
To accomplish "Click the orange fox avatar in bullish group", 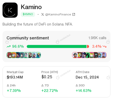I will pos(14,55).
